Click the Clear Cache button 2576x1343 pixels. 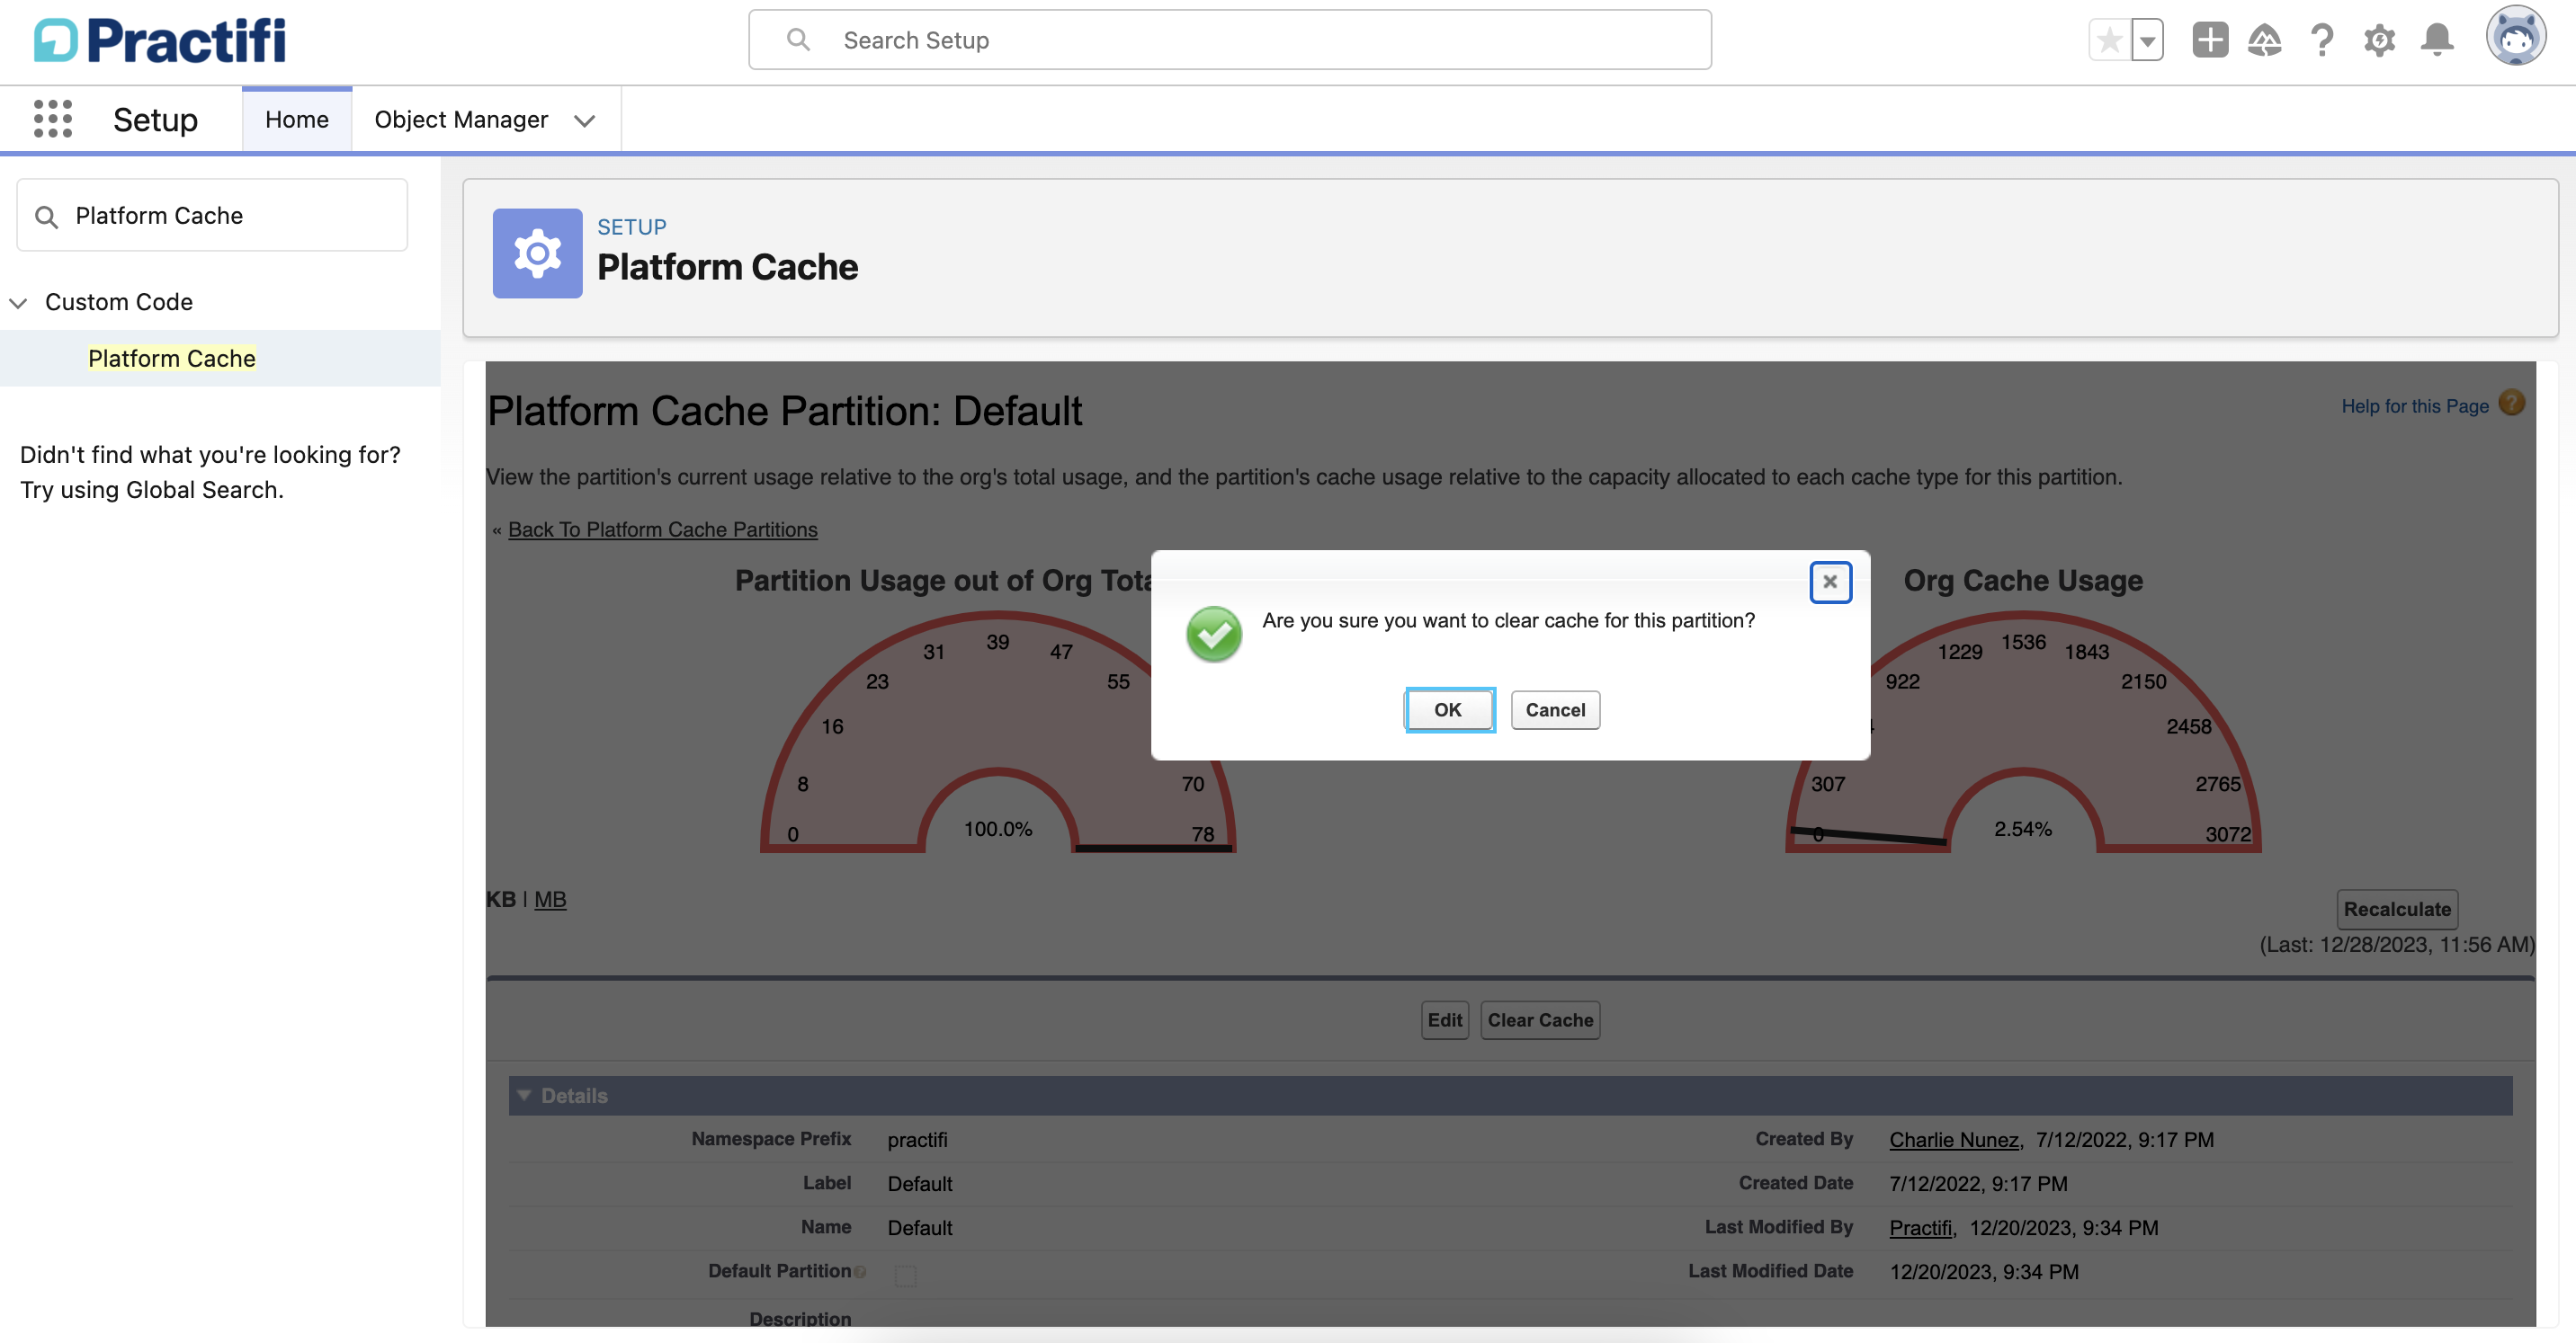click(1540, 1020)
